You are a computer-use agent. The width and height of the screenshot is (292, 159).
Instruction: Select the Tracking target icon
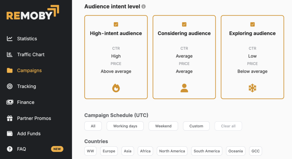tap(10, 86)
